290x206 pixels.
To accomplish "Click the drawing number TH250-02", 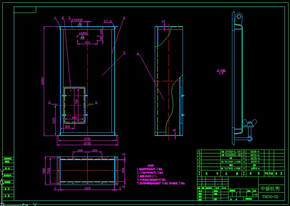I will (270, 197).
